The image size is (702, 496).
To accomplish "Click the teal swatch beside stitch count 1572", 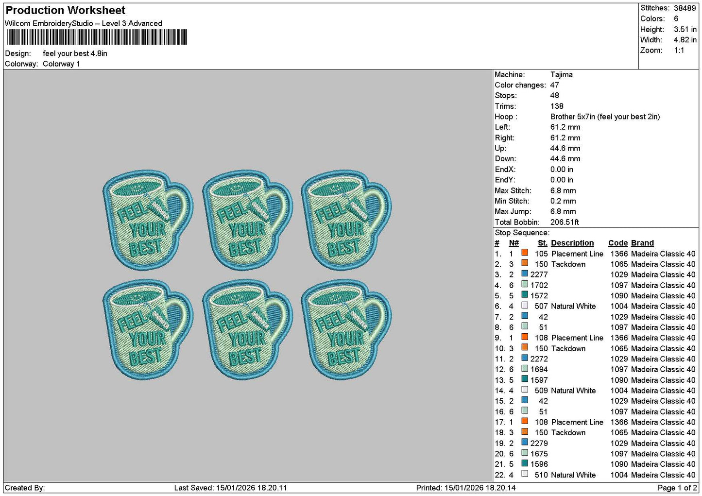I will tap(525, 295).
